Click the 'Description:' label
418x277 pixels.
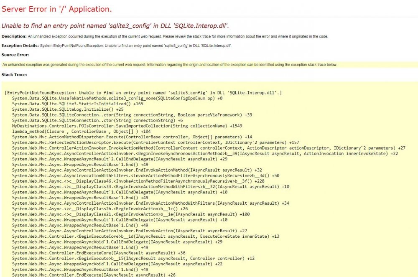pyautogui.click(x=14, y=36)
